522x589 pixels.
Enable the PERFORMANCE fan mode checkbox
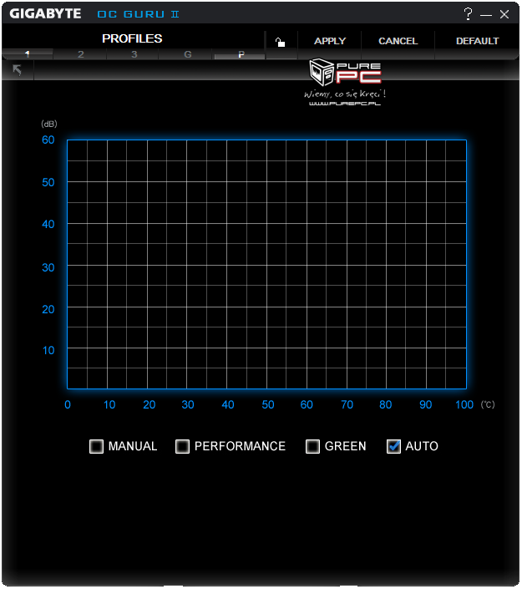183,447
